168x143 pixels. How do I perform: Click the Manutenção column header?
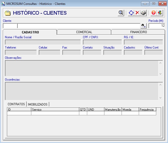tap(113, 109)
